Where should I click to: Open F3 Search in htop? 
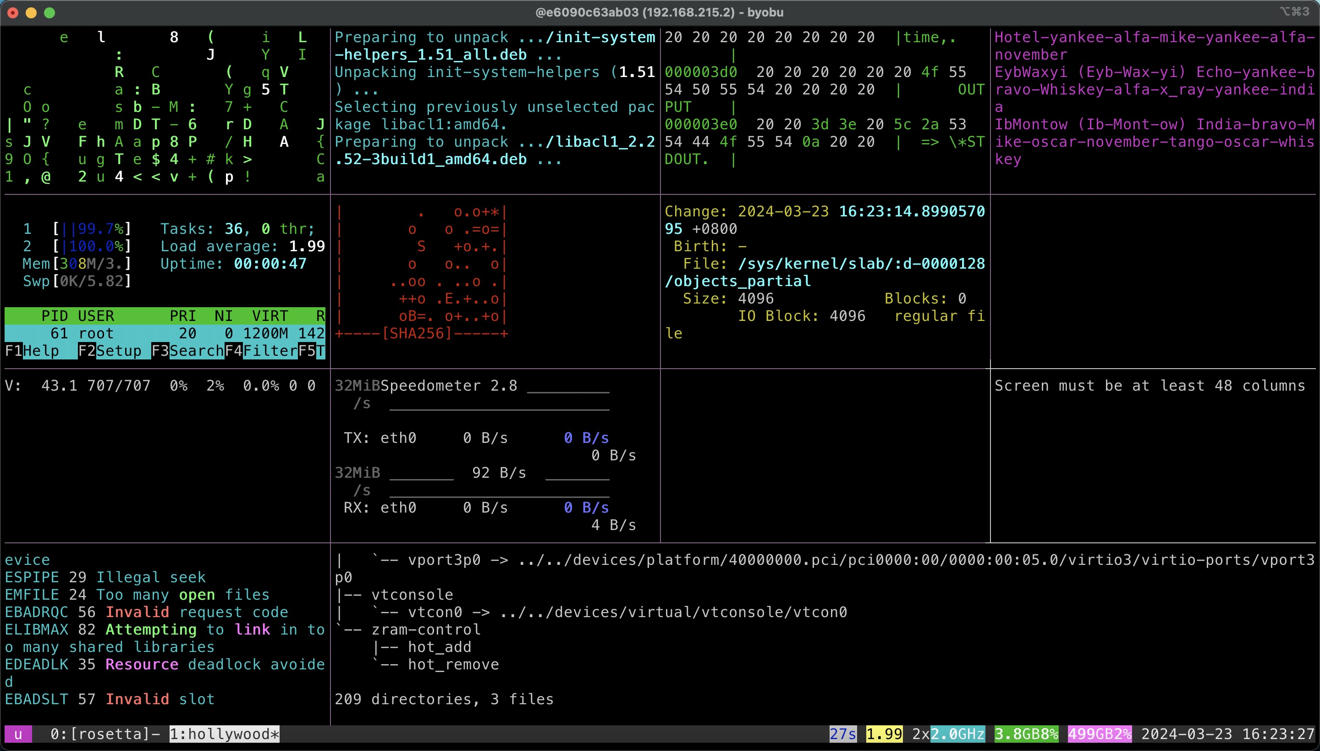[187, 351]
